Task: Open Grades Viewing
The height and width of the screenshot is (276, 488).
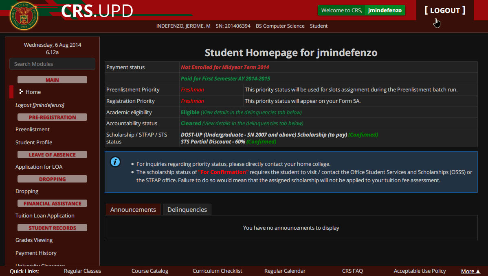Action: coord(34,240)
